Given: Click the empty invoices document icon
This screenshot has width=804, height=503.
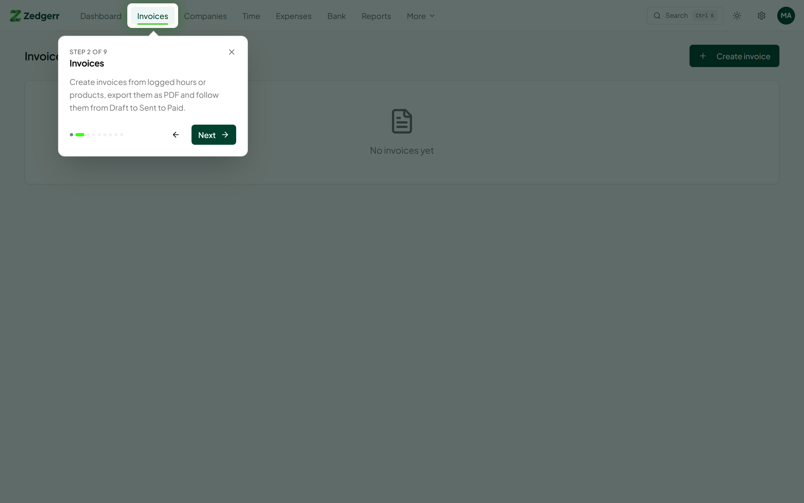Looking at the screenshot, I should (x=402, y=121).
